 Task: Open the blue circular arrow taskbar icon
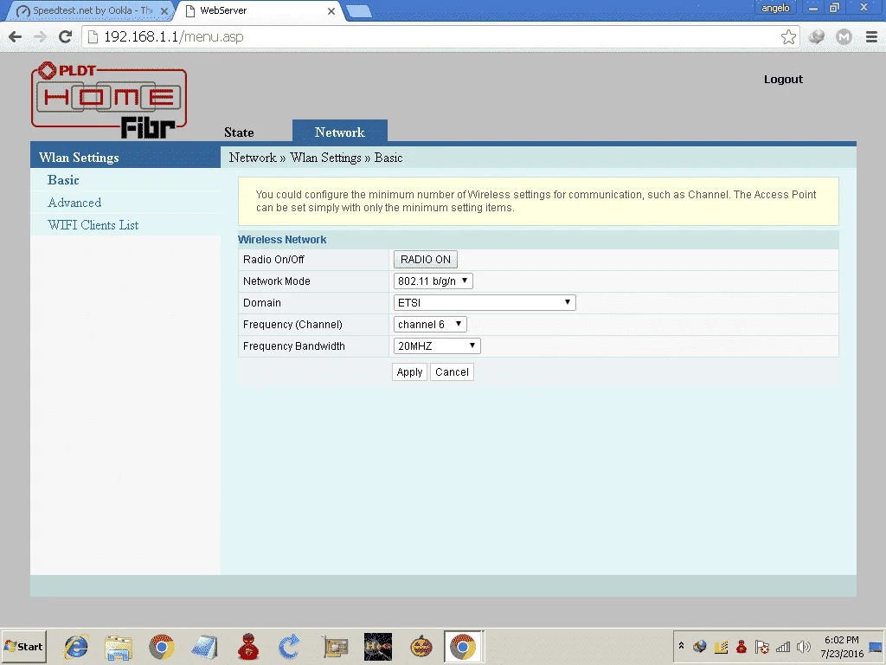289,647
